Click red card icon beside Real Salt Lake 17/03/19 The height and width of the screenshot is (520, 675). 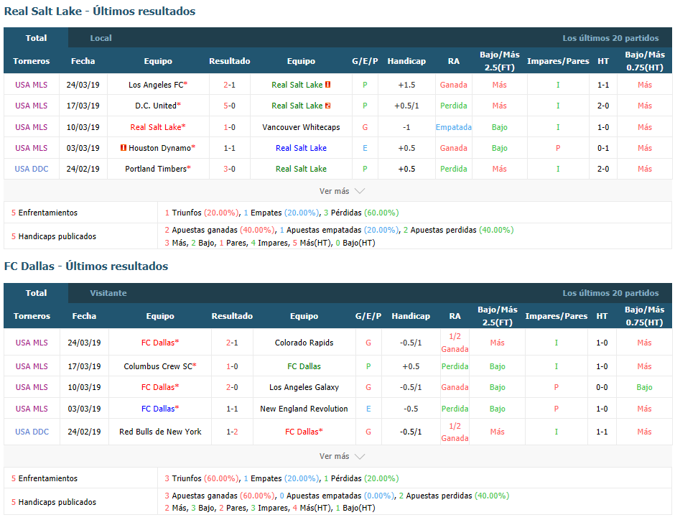coord(327,106)
